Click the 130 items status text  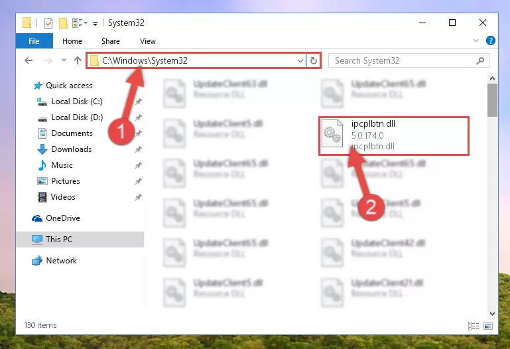pyautogui.click(x=40, y=325)
